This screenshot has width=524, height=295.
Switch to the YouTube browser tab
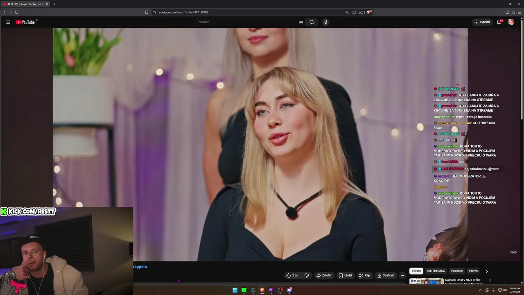click(x=25, y=4)
